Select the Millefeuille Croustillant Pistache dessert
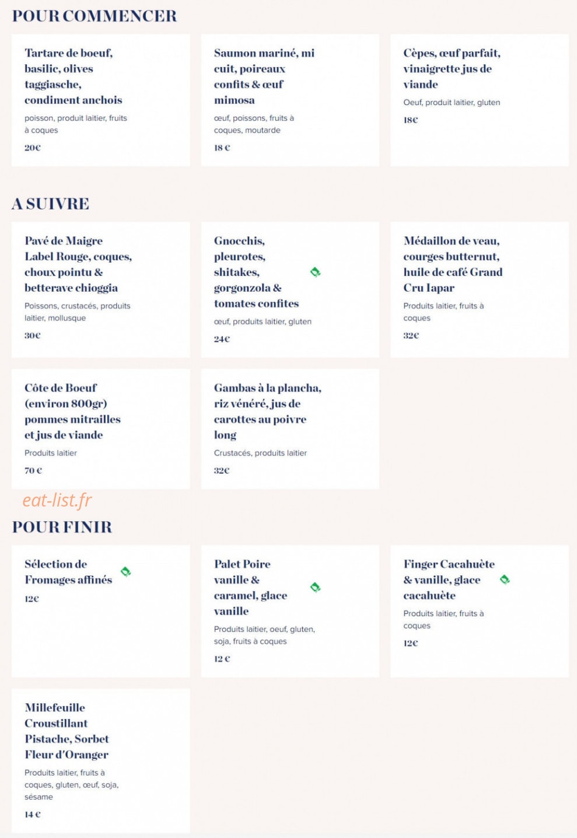This screenshot has width=577, height=838. pyautogui.click(x=101, y=761)
